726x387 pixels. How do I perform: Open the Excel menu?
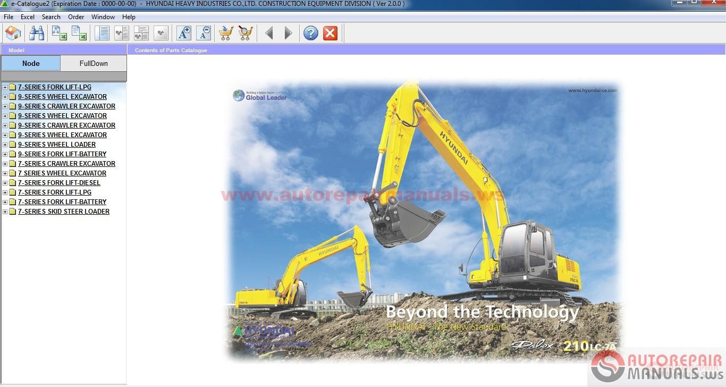click(x=28, y=17)
